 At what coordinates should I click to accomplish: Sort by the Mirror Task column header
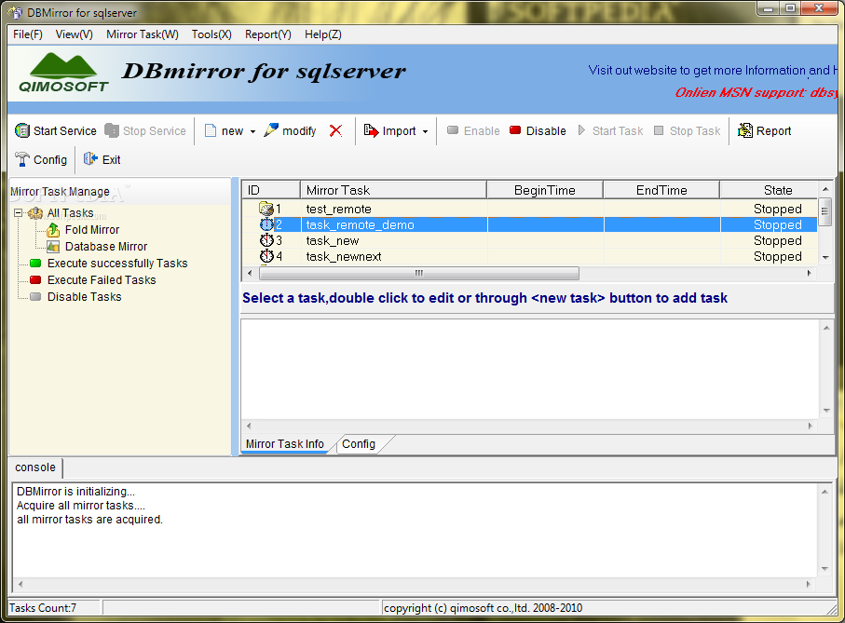(x=393, y=190)
